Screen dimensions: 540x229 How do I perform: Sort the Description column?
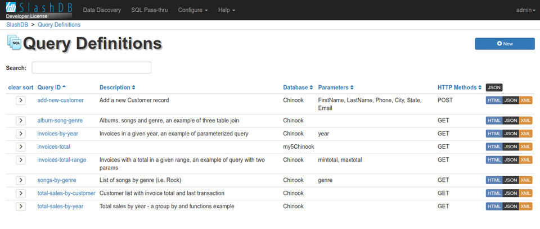tap(133, 88)
